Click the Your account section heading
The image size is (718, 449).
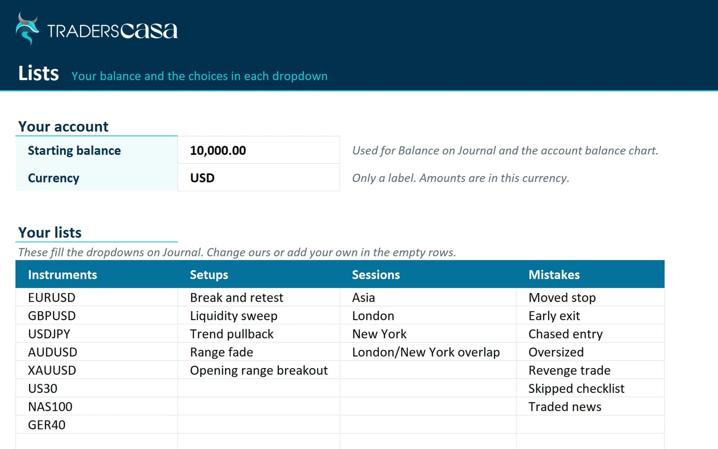[x=63, y=126]
